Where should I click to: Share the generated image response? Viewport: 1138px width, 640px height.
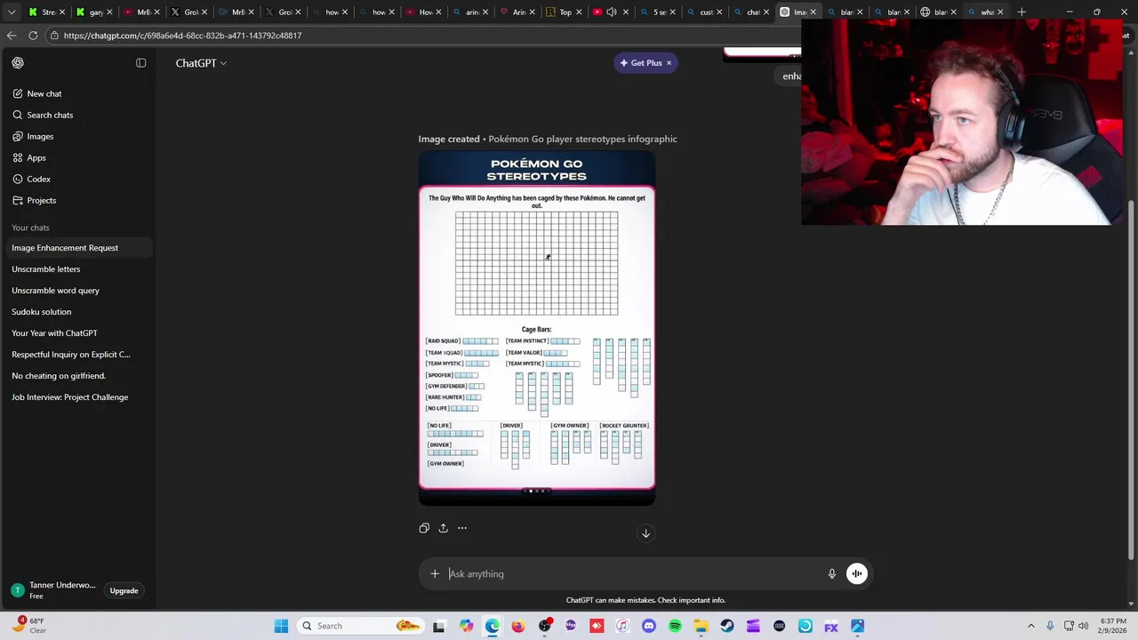[443, 528]
